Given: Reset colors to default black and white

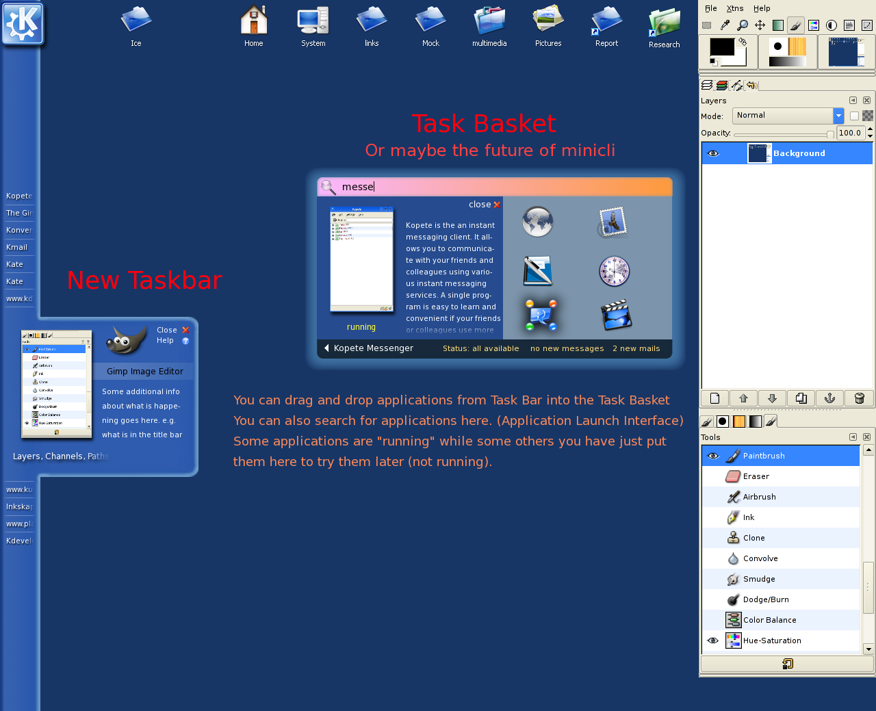Looking at the screenshot, I should pos(714,62).
